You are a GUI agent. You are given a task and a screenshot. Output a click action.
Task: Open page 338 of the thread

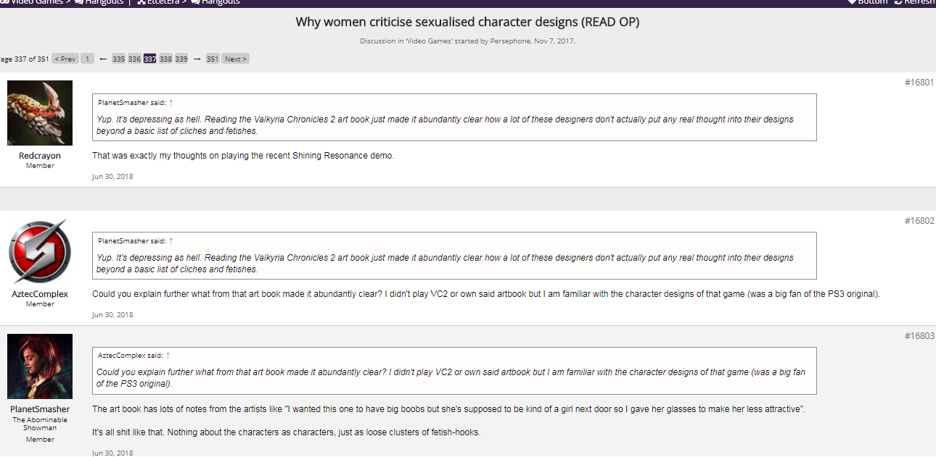pos(165,59)
